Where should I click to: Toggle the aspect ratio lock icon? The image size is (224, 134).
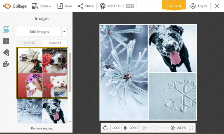coord(125,128)
